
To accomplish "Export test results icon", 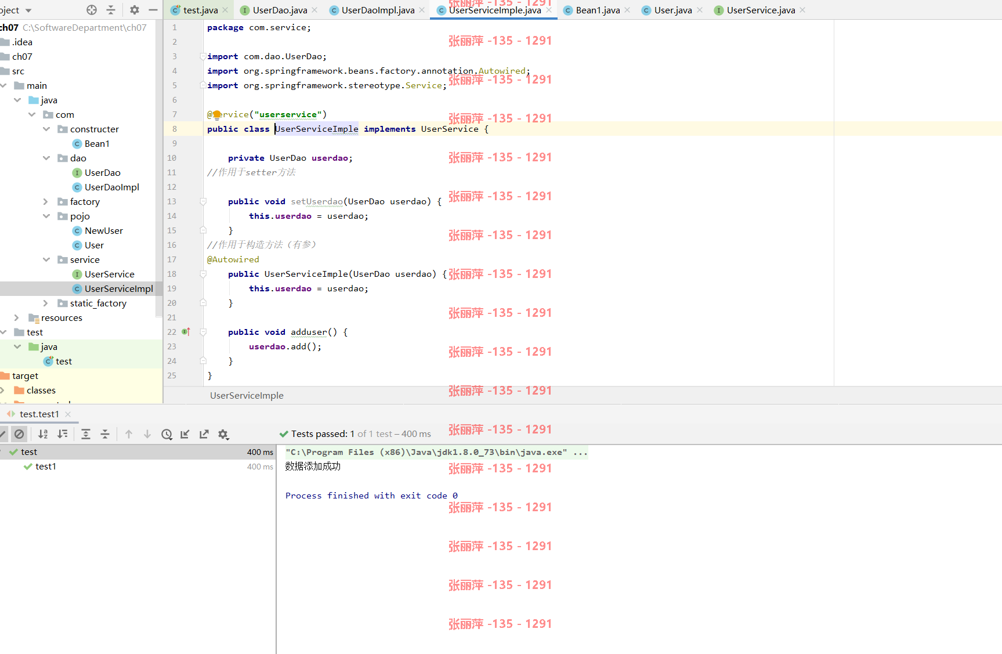I will [x=204, y=434].
